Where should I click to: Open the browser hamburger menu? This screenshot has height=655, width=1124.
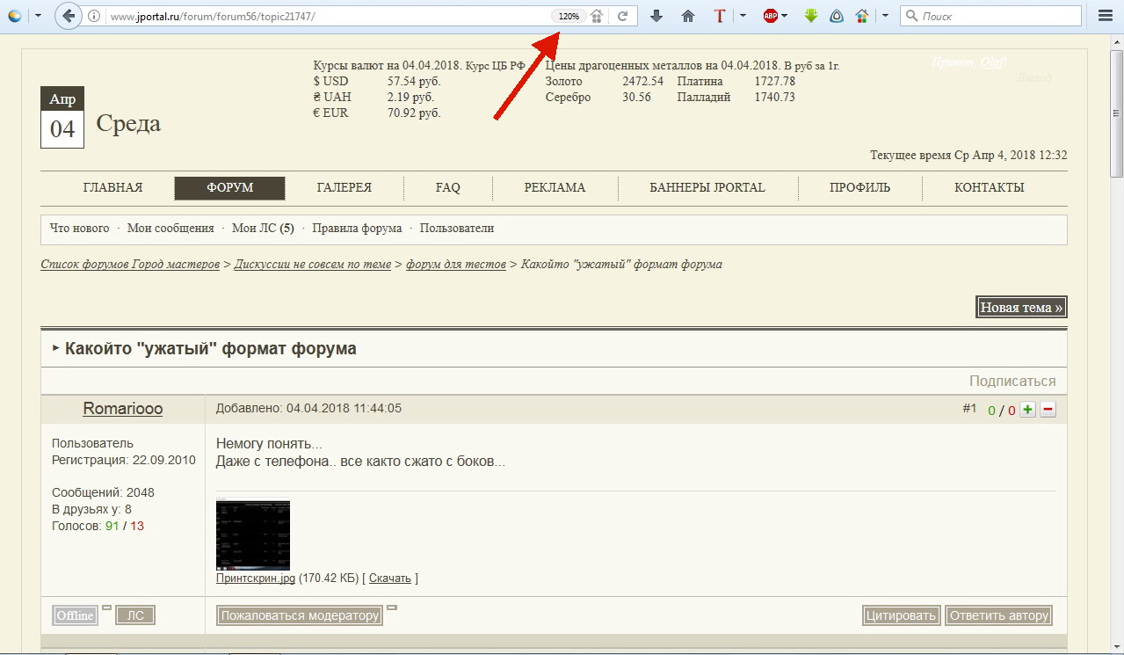[x=1106, y=16]
